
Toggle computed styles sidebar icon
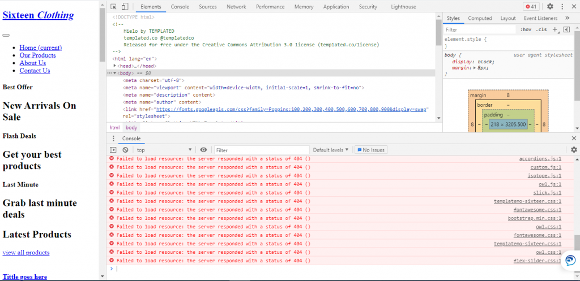tap(566, 29)
